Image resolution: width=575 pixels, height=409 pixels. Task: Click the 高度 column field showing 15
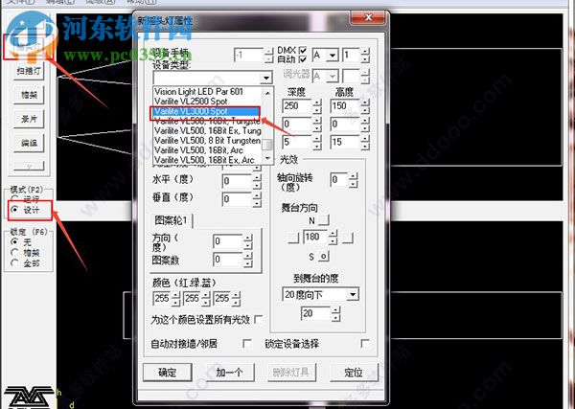[345, 142]
